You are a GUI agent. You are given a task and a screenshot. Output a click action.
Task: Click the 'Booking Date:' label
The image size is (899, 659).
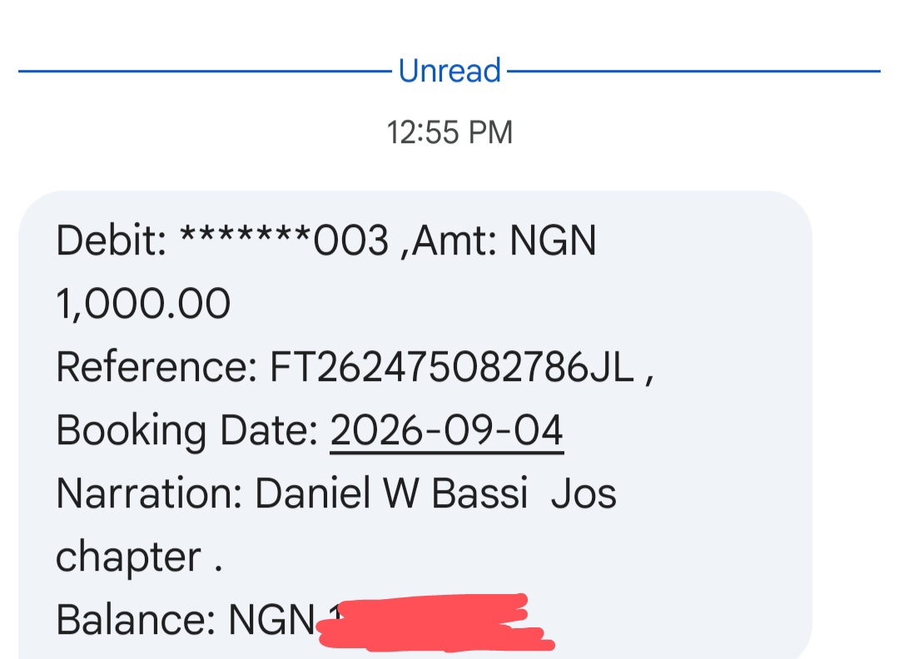tap(187, 430)
